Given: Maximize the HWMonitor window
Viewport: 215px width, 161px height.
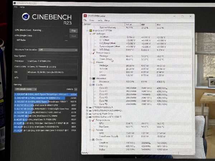Looking at the screenshot, I should pos(182,16).
